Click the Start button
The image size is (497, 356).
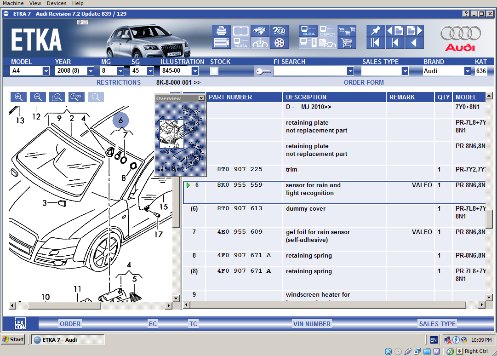13,339
